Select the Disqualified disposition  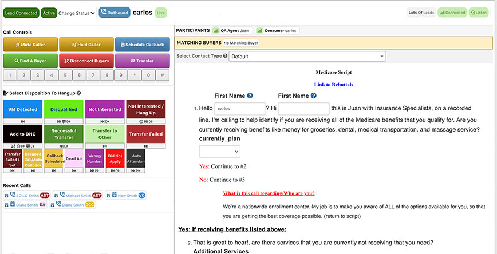64,109
